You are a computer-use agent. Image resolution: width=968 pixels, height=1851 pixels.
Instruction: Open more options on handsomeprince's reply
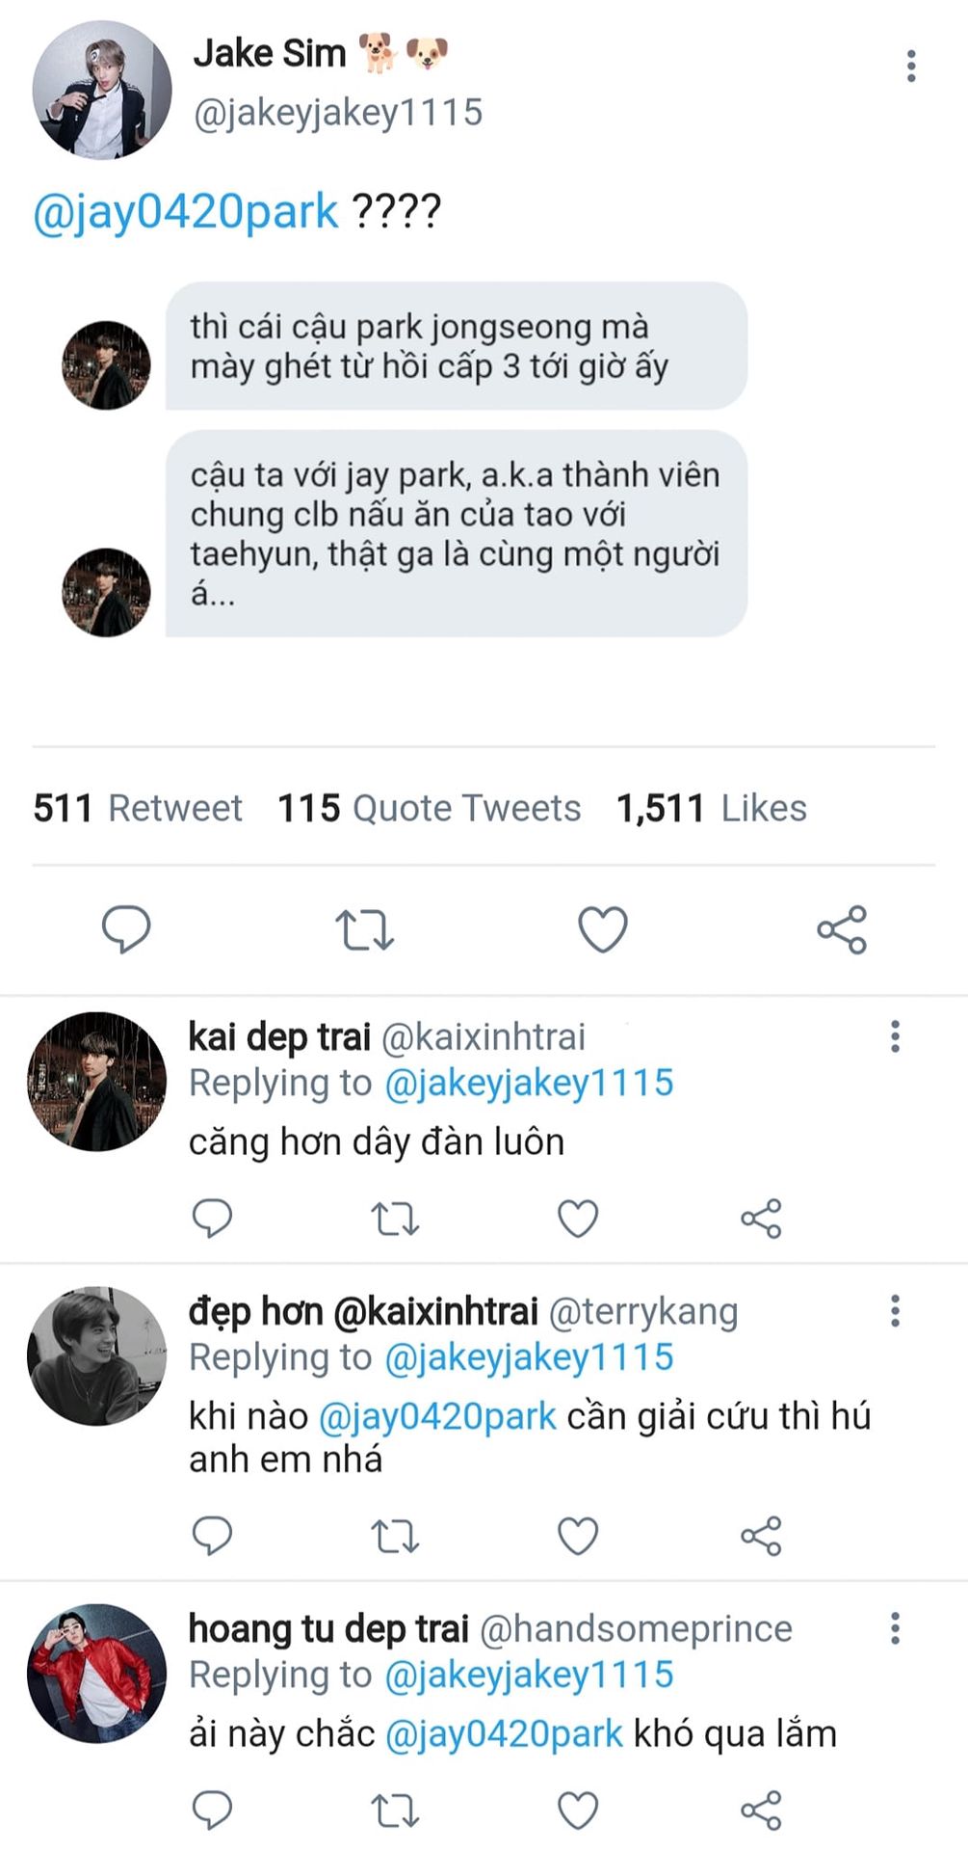pyautogui.click(x=895, y=1628)
